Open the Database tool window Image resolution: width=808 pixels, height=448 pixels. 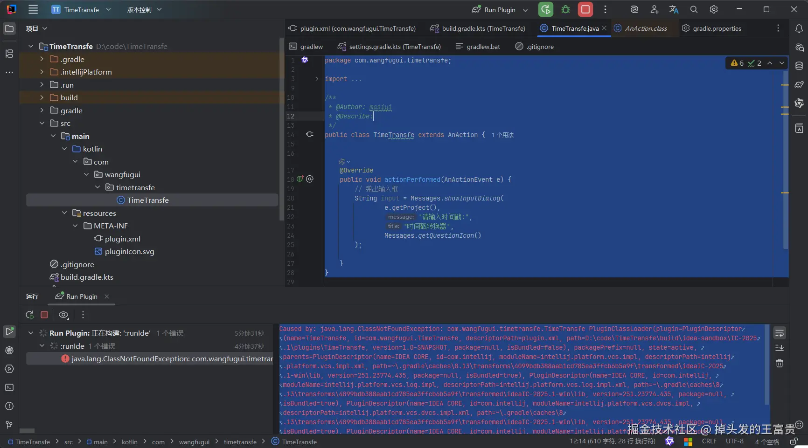[799, 66]
